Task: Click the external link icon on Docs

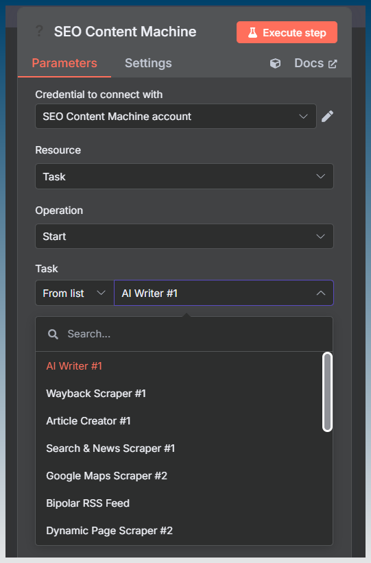Action: coord(333,64)
